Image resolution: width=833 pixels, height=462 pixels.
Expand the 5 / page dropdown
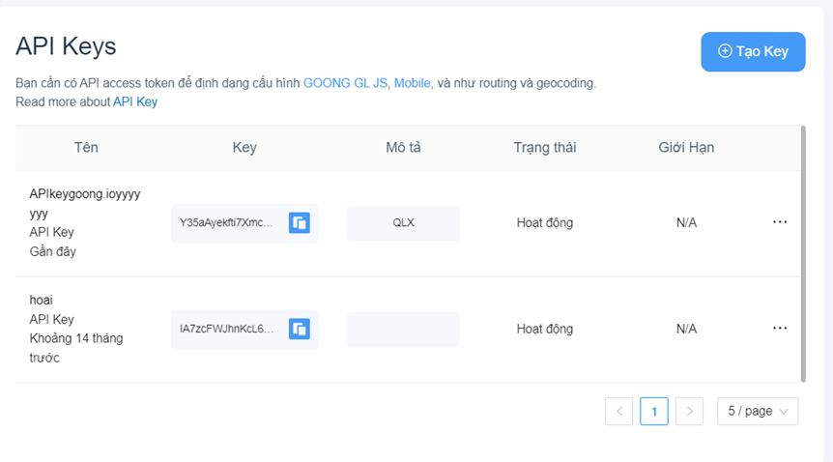[x=758, y=412]
